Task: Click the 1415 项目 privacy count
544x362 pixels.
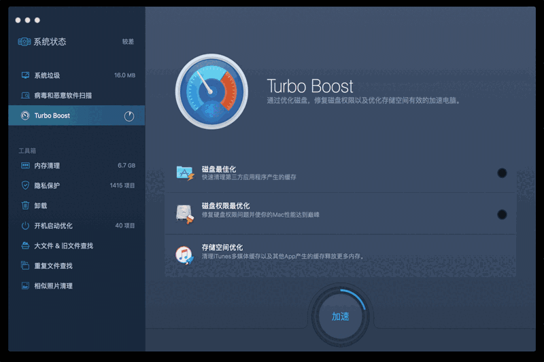Action: pyautogui.click(x=122, y=185)
